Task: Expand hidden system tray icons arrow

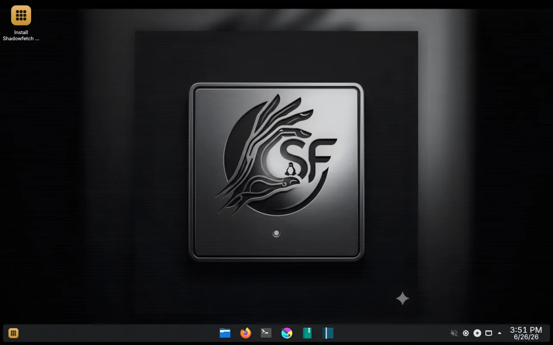Action: pos(500,333)
